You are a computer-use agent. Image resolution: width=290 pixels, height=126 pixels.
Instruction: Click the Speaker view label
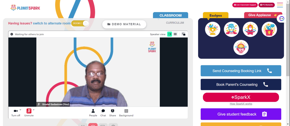click(158, 34)
